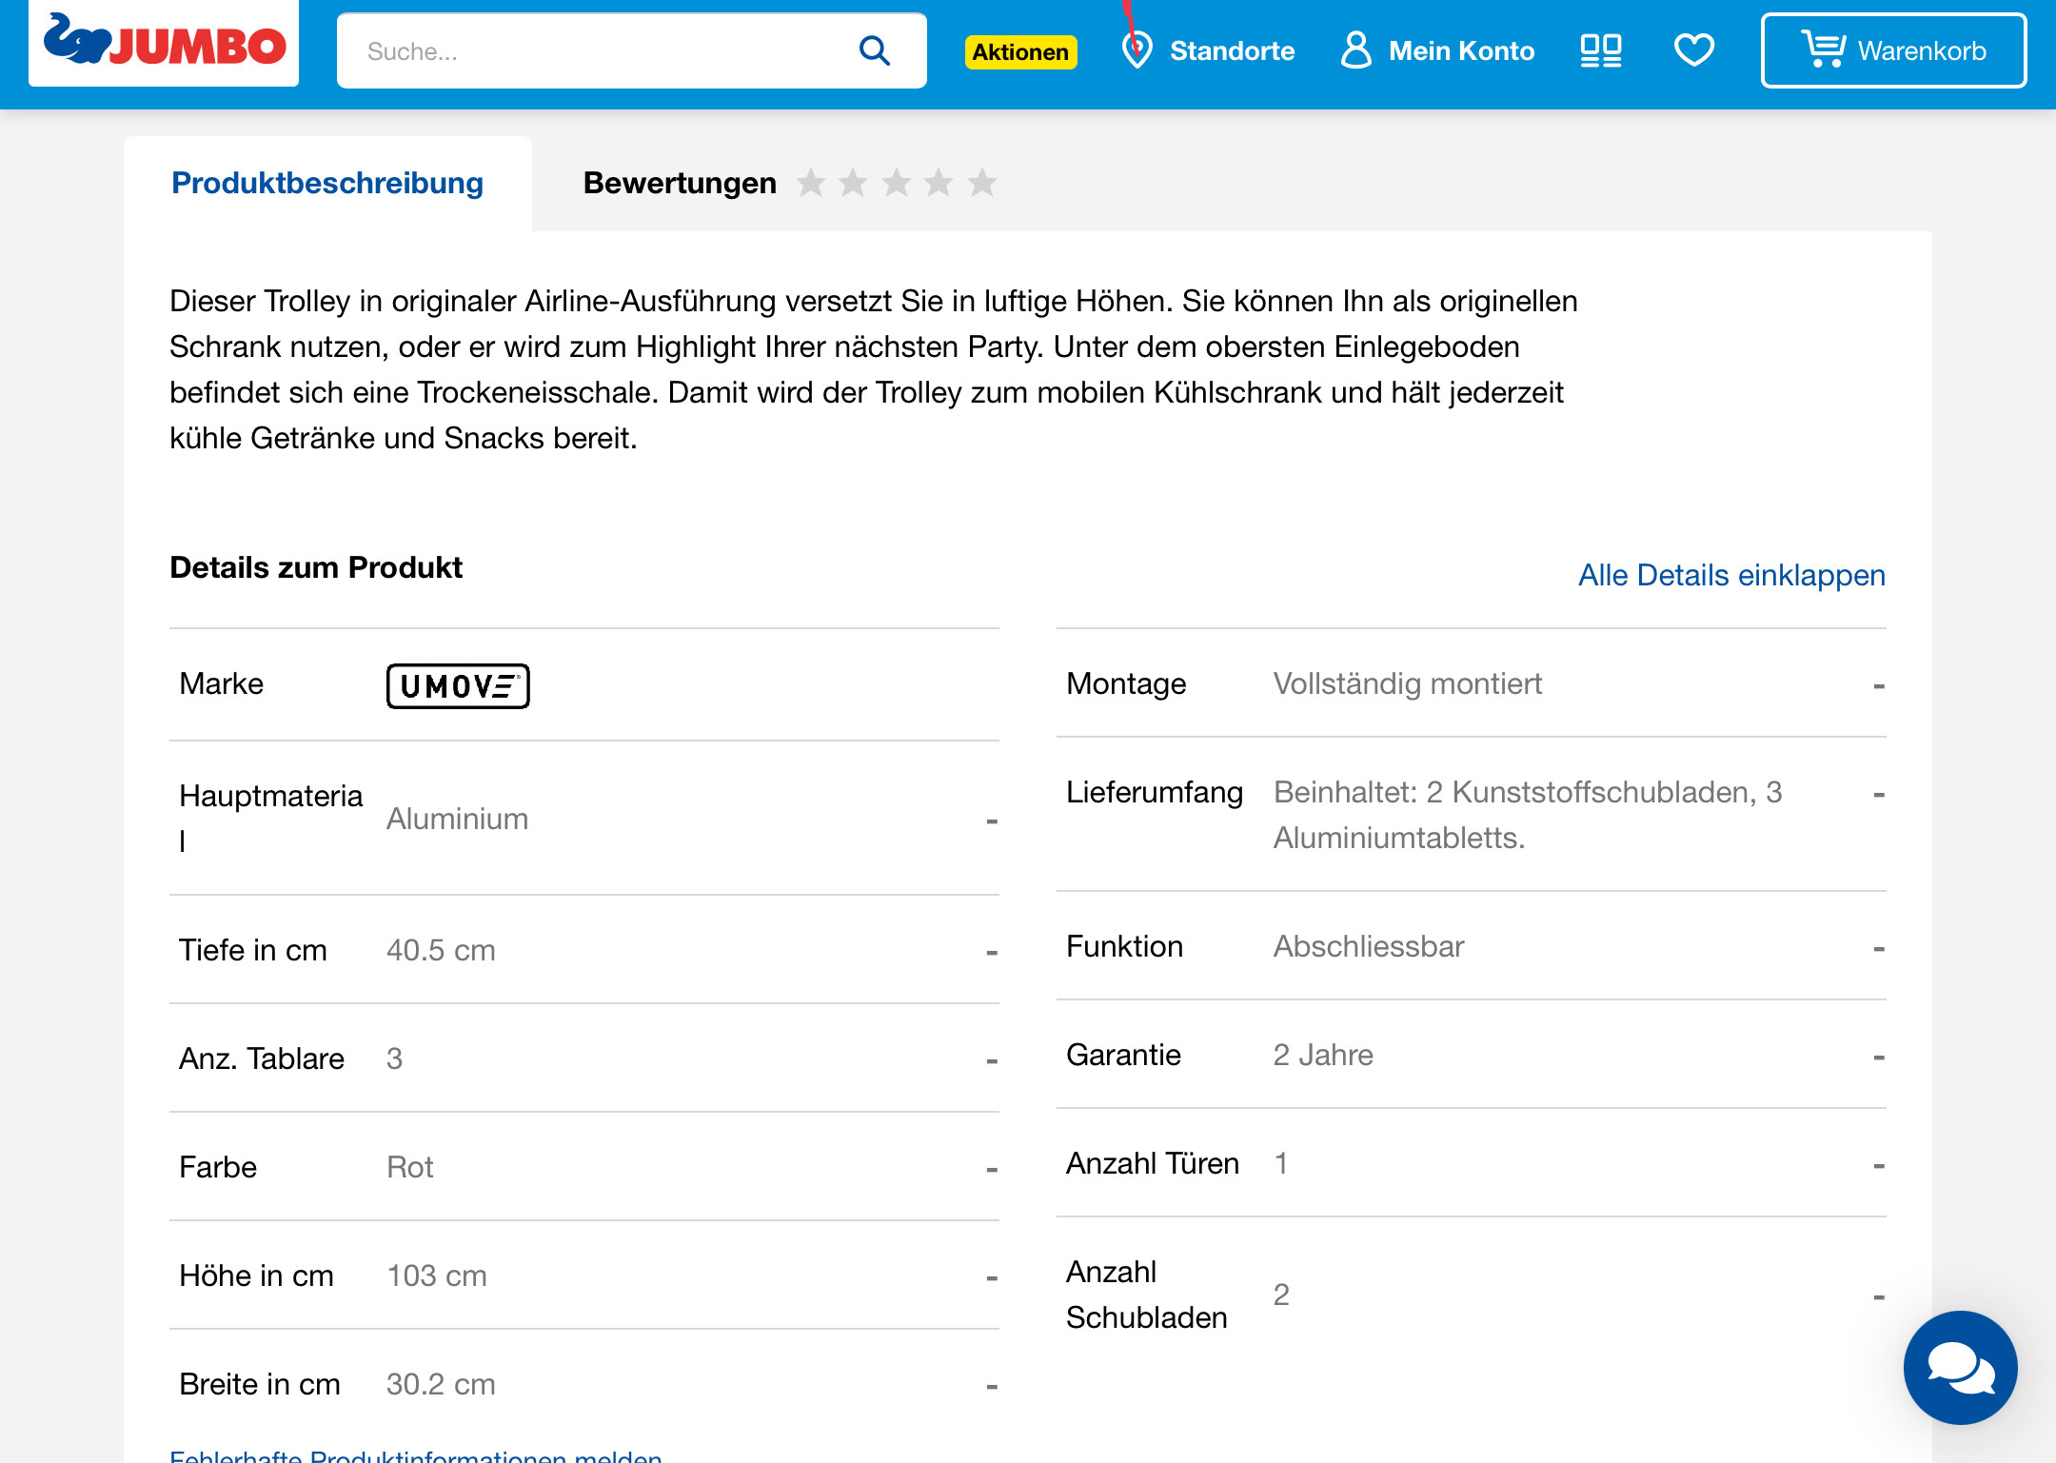Viewport: 2056px width, 1463px height.
Task: Open the wishlist heart icon
Action: (1693, 50)
